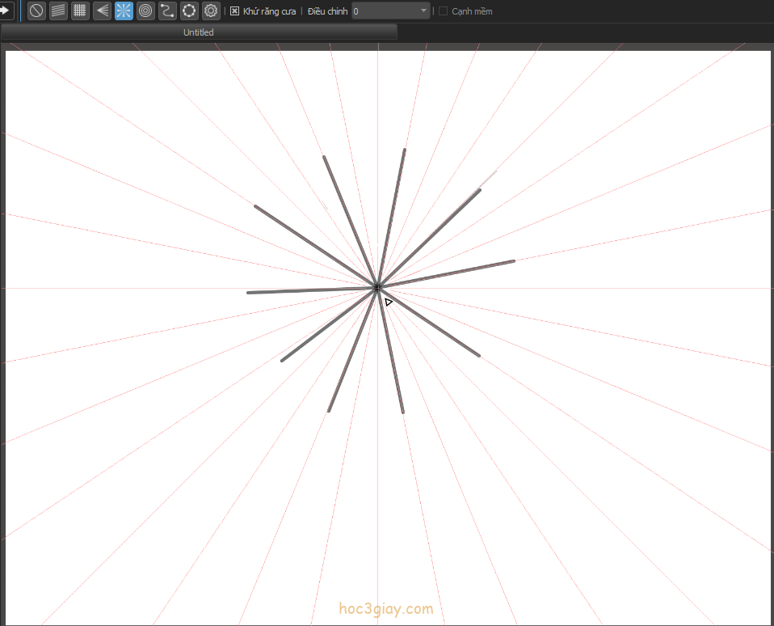Expand the Điều chỉnh dropdown arrow

pyautogui.click(x=424, y=11)
